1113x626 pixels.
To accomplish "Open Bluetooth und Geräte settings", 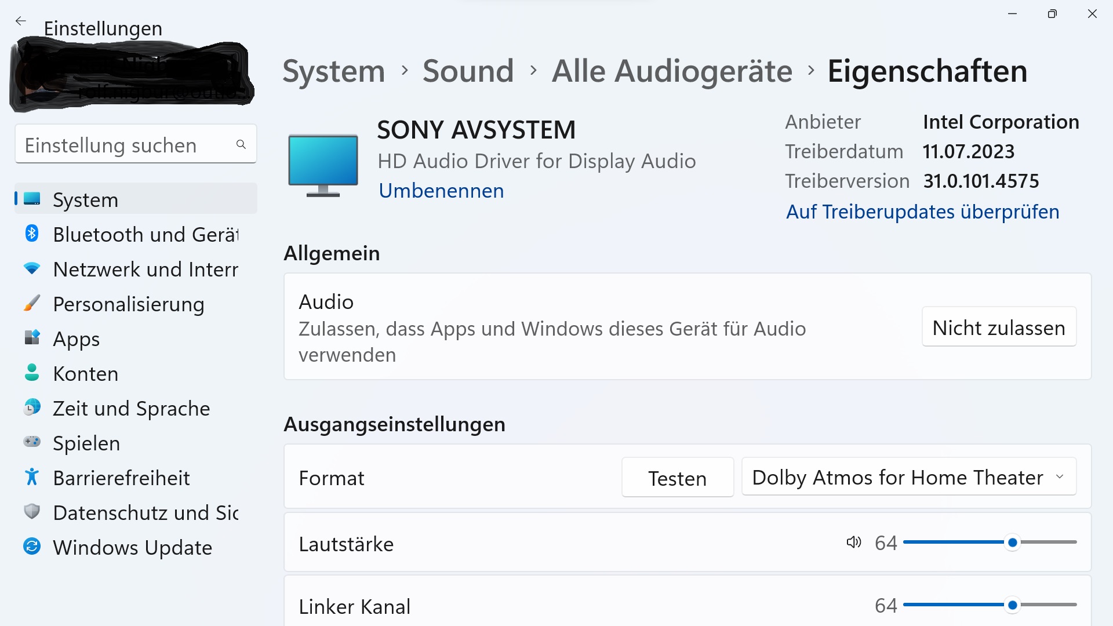I will tap(136, 234).
